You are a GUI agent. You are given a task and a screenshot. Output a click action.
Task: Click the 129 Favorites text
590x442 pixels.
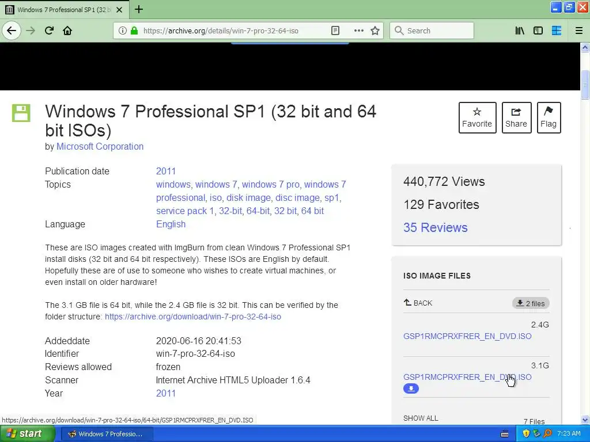pyautogui.click(x=441, y=204)
